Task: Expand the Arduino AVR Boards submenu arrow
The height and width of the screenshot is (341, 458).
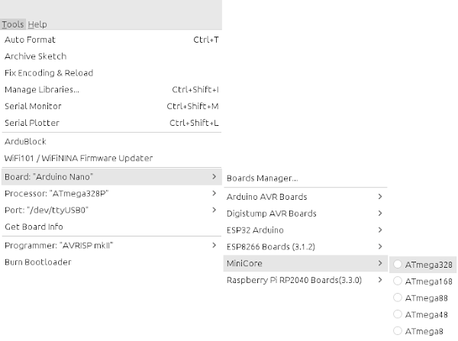Action: coord(379,197)
